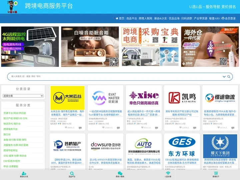Open 扫码进群 in the top navigation
240x180 pixels.
coord(187,18)
